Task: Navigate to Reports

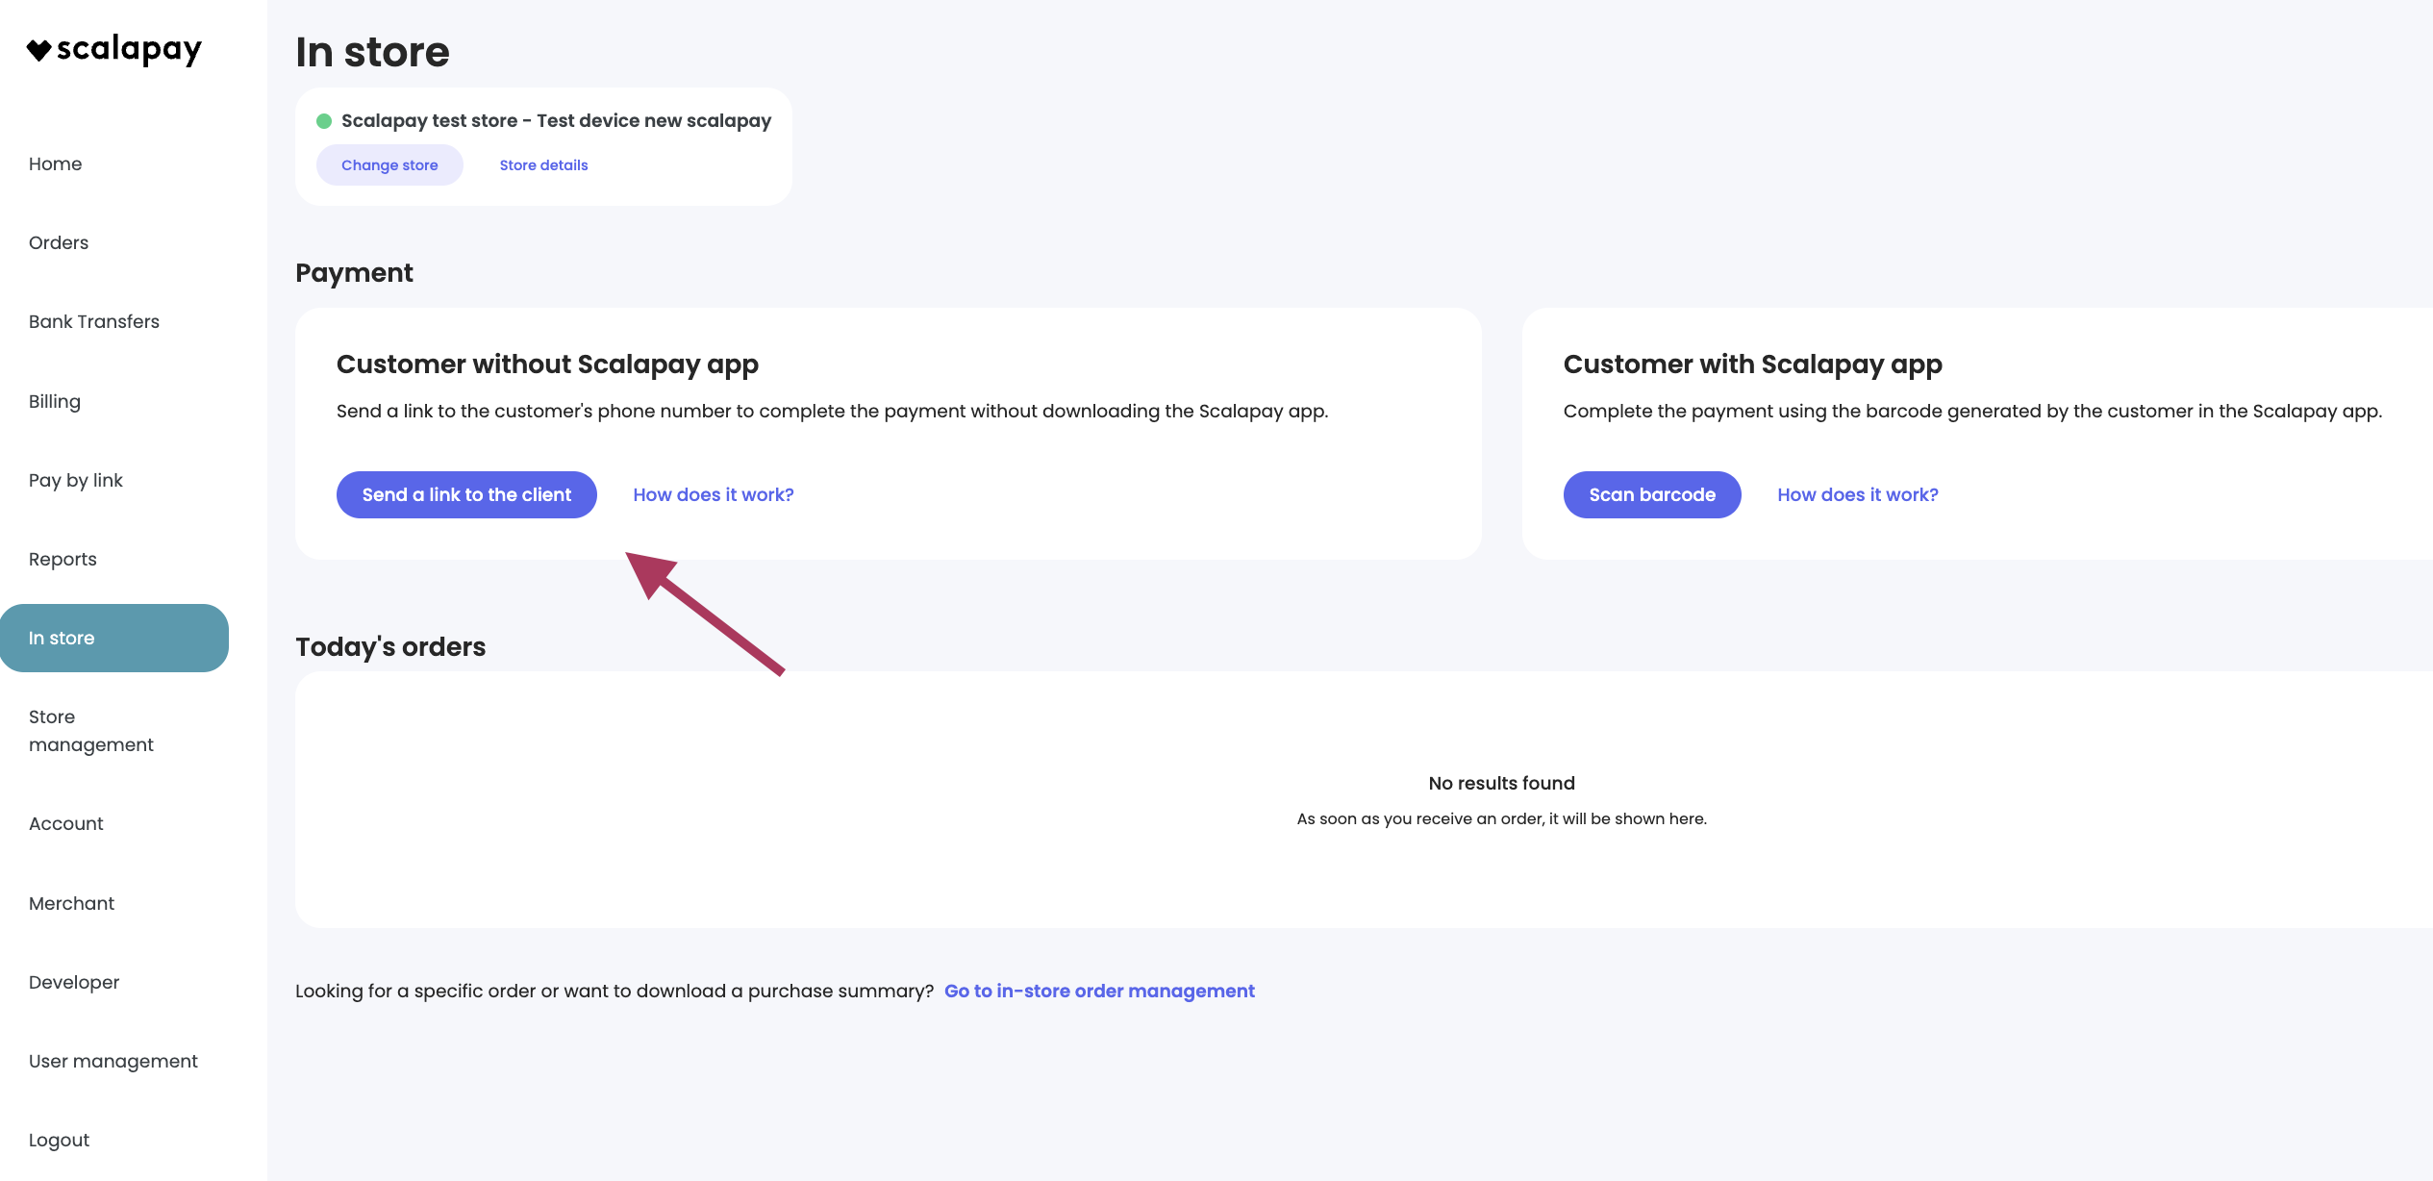Action: (63, 559)
